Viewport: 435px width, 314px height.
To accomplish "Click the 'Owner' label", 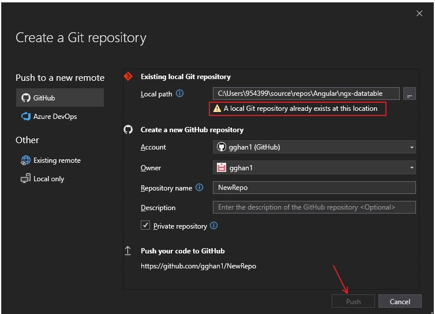I will pyautogui.click(x=151, y=168).
